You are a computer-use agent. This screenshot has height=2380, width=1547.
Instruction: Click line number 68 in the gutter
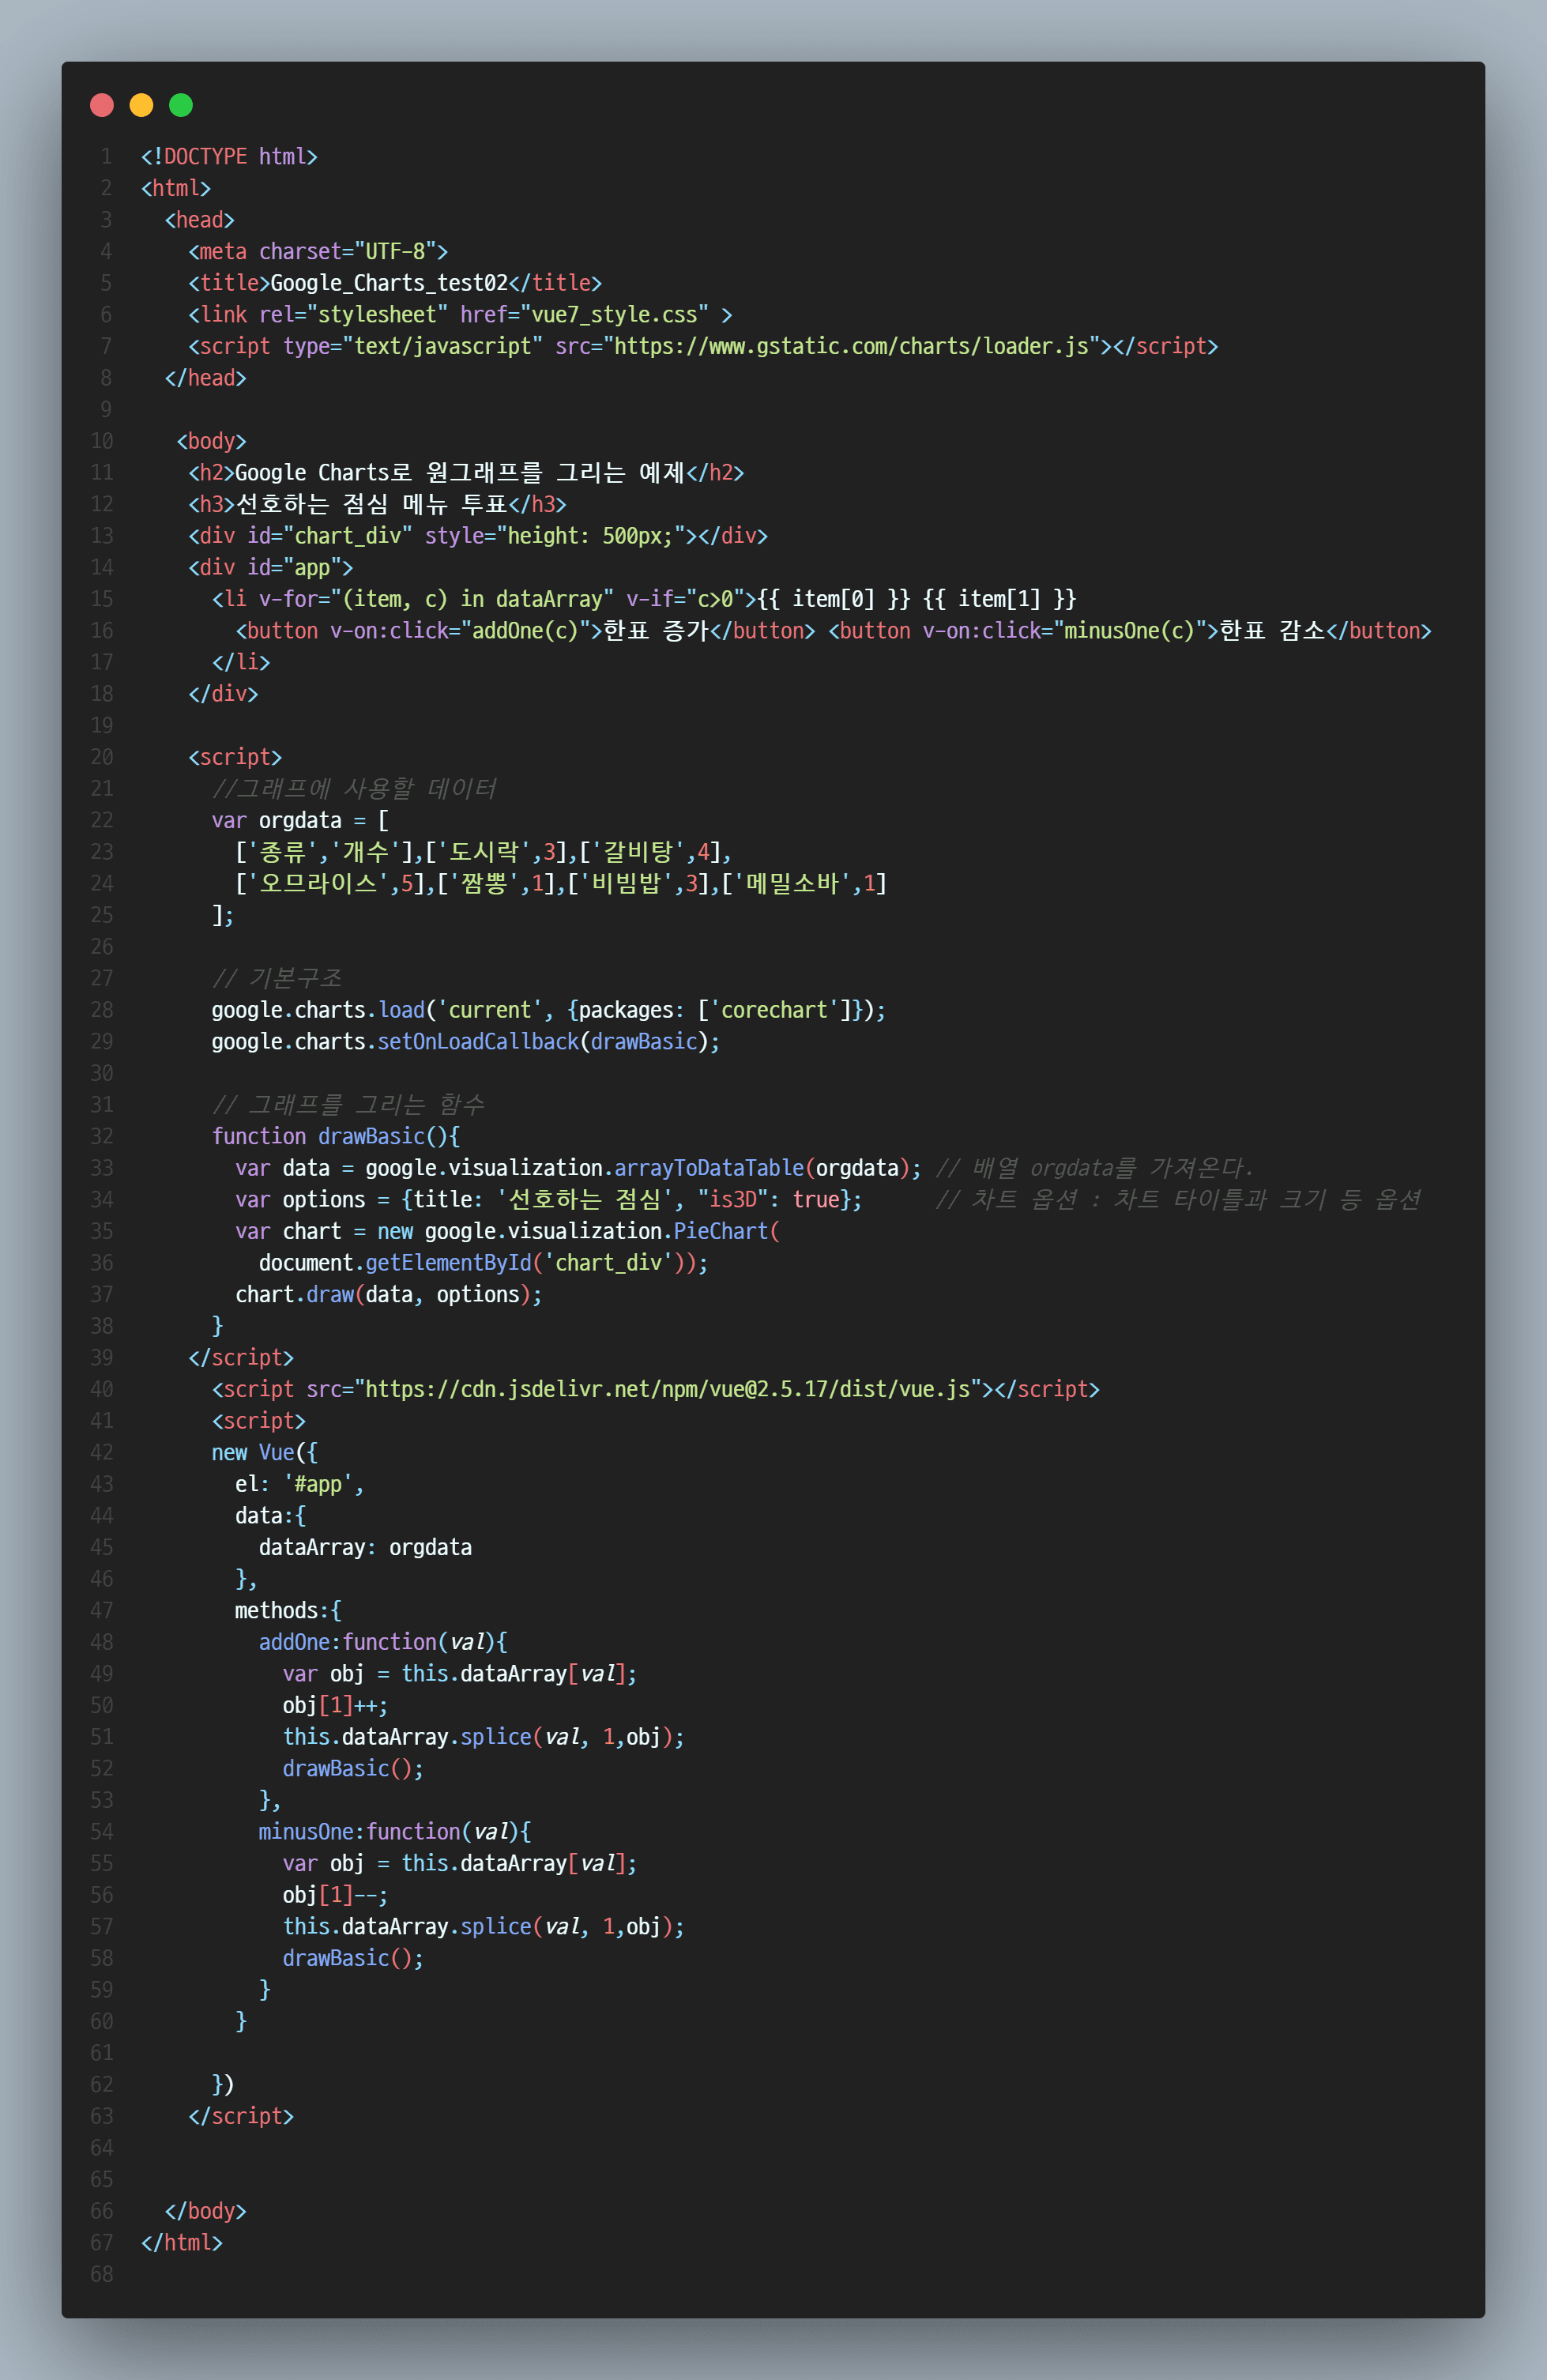(x=102, y=2275)
